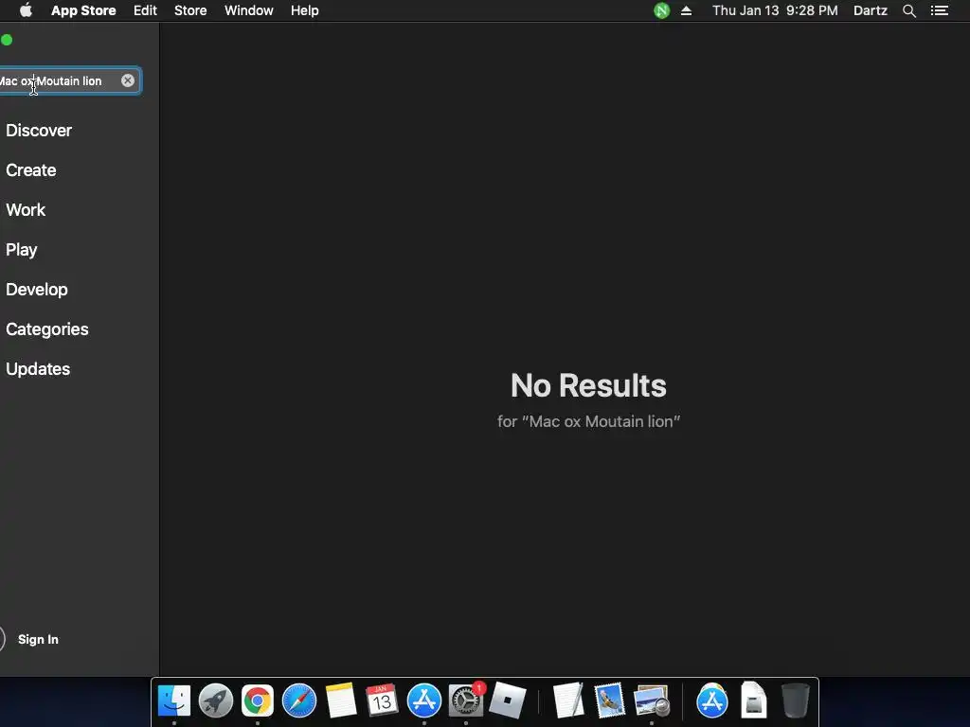Open the Applications folder stack in Dock
The width and height of the screenshot is (970, 727).
point(712,700)
